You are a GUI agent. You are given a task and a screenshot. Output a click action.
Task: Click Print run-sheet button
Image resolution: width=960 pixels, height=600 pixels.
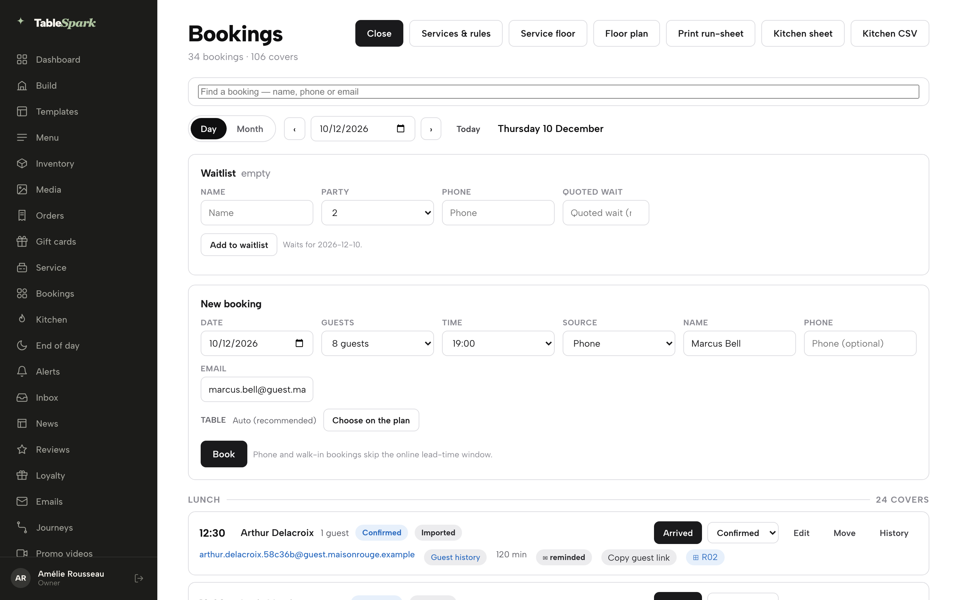[x=710, y=33]
